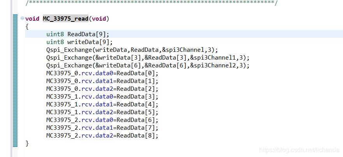Click the closing brace of the function
Screen dimensions: 343x157
(x=27, y=144)
